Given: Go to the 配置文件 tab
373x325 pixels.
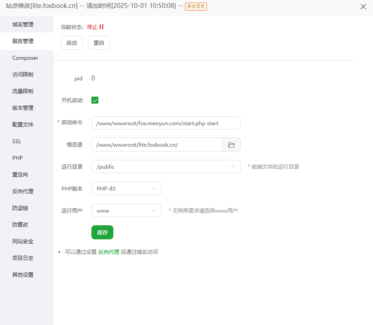Looking at the screenshot, I should pos(23,125).
